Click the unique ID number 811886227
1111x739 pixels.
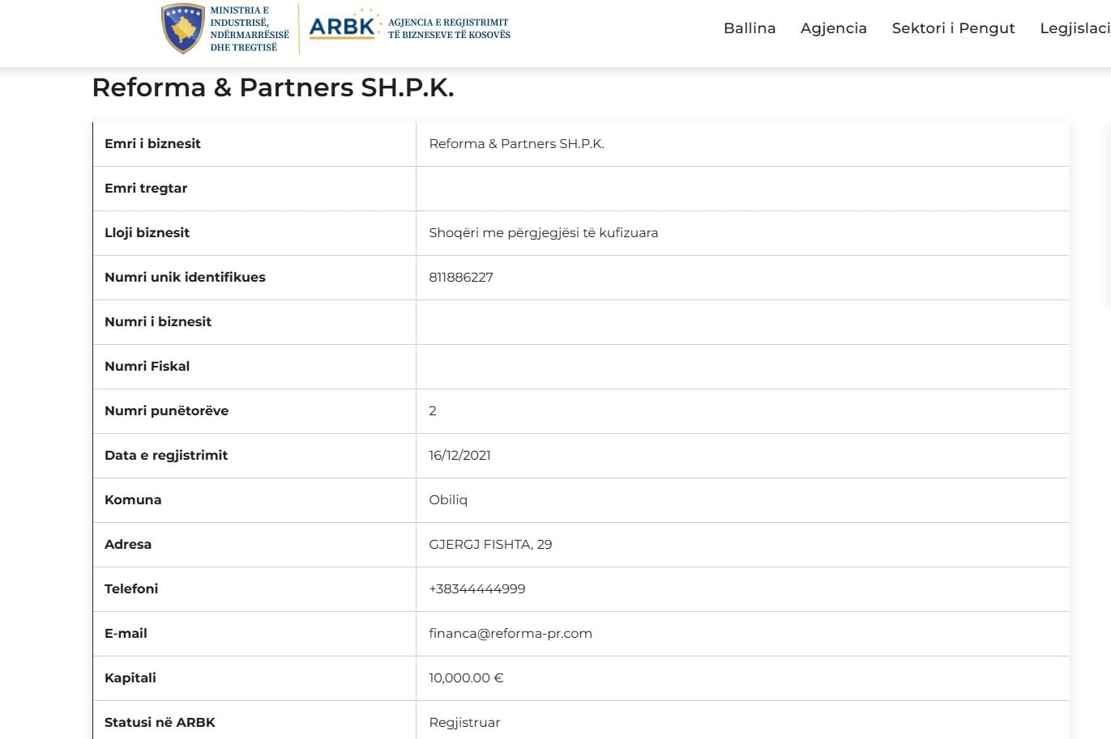click(460, 278)
